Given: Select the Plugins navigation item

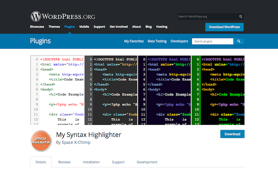Looking at the screenshot, I should (69, 27).
